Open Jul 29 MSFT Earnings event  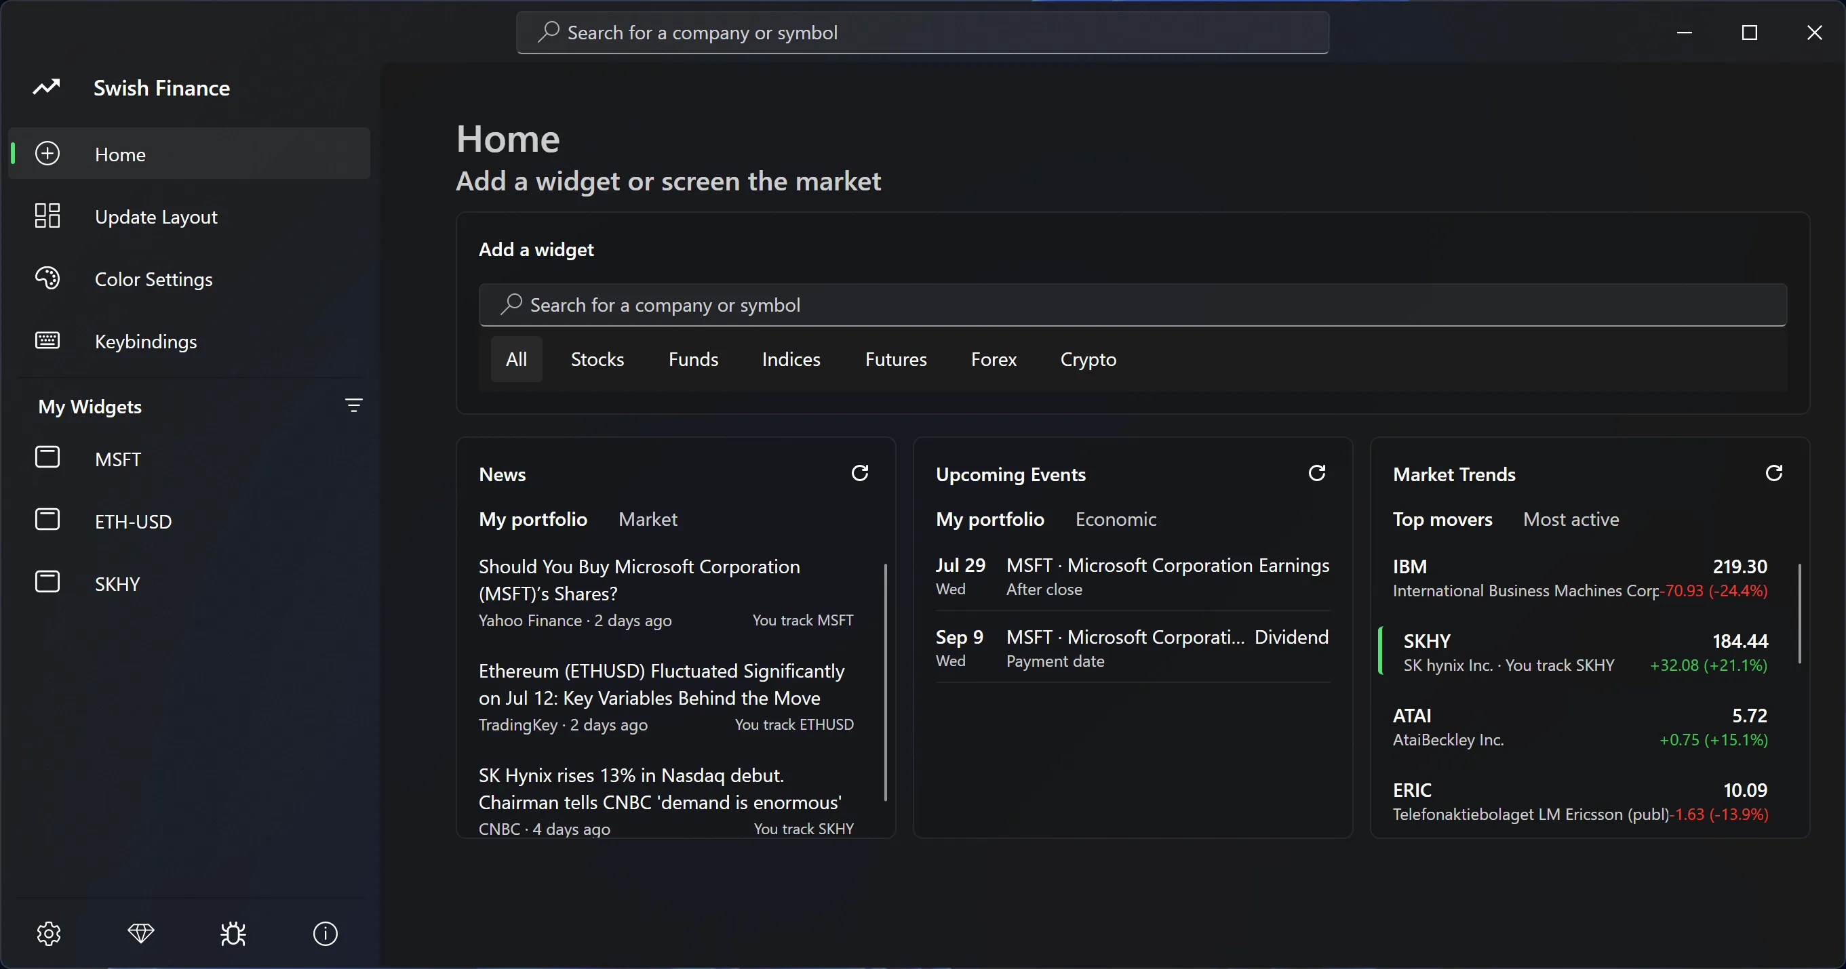coord(1133,576)
